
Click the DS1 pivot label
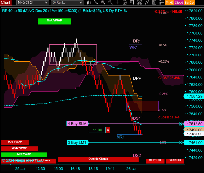137,118
